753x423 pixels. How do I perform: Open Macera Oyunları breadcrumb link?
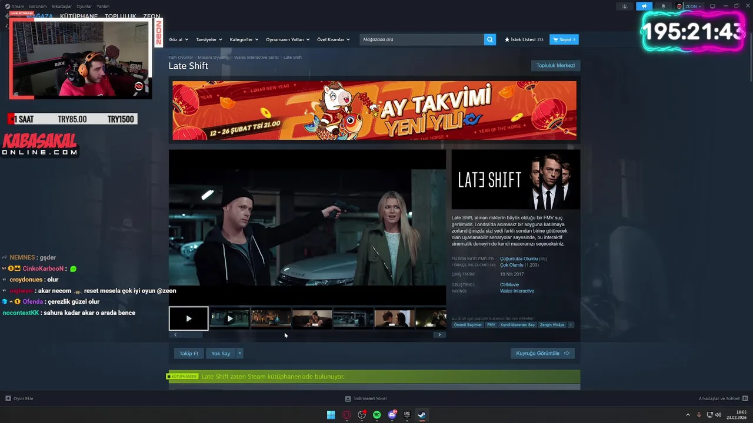(214, 57)
